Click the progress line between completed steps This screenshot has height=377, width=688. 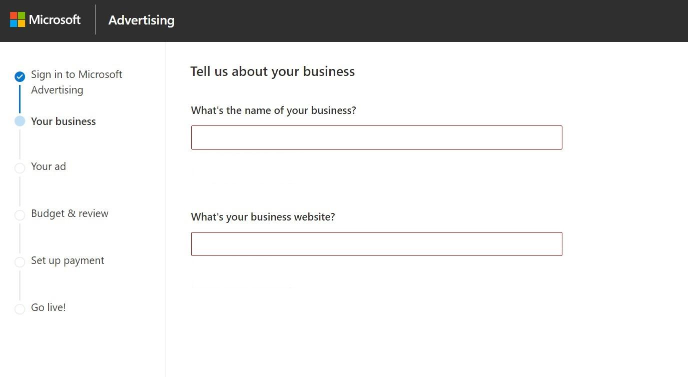20,99
